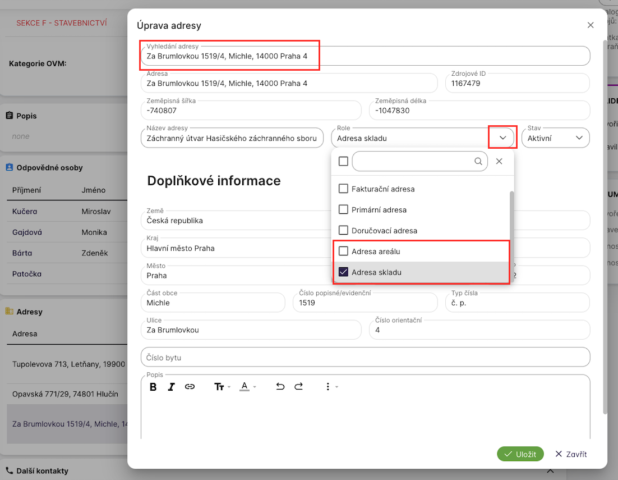
Task: Enable the Primární adresa checkbox
Action: pos(344,210)
